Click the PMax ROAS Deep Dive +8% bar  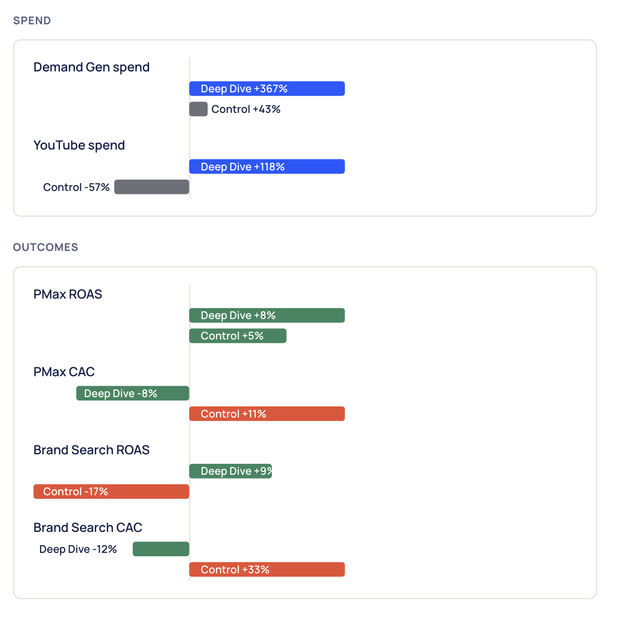point(267,315)
